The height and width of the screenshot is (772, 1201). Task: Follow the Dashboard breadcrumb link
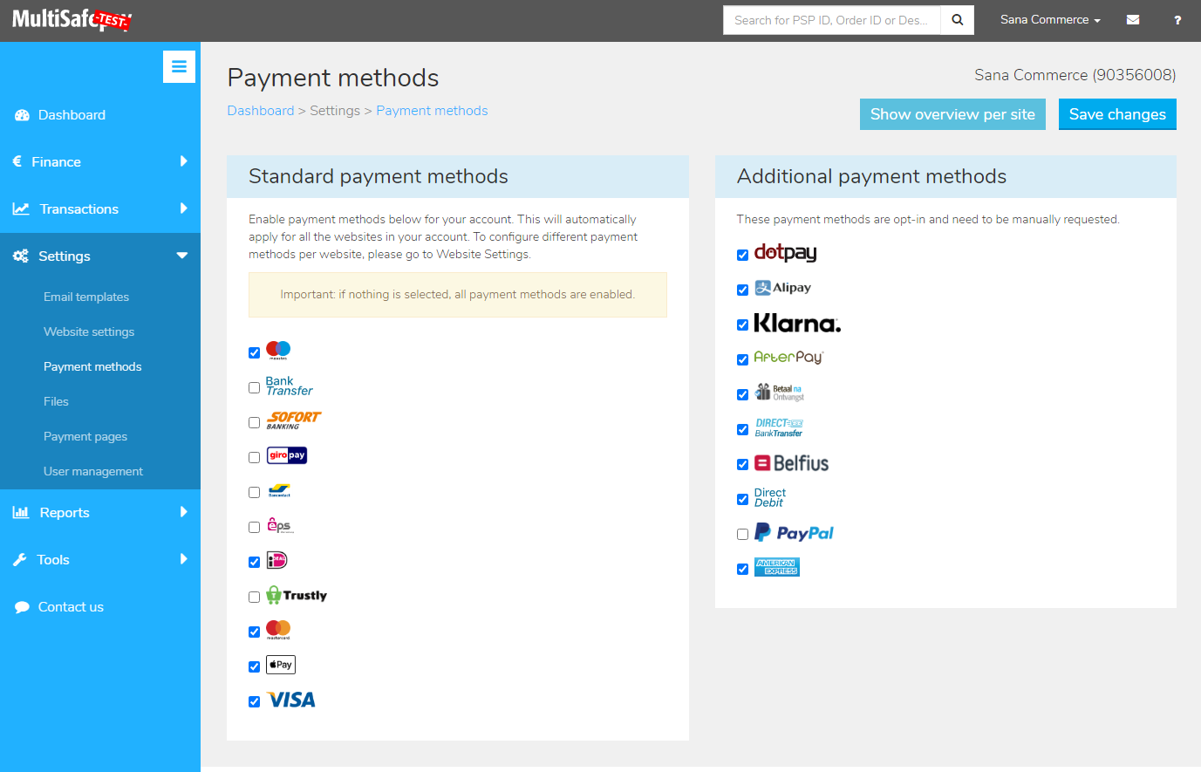tap(261, 111)
